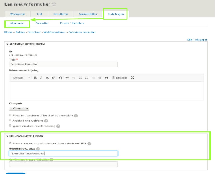Image resolution: width=215 pixels, height=174 pixels.
Task: Open the Categorie dropdown
Action: click(19, 109)
